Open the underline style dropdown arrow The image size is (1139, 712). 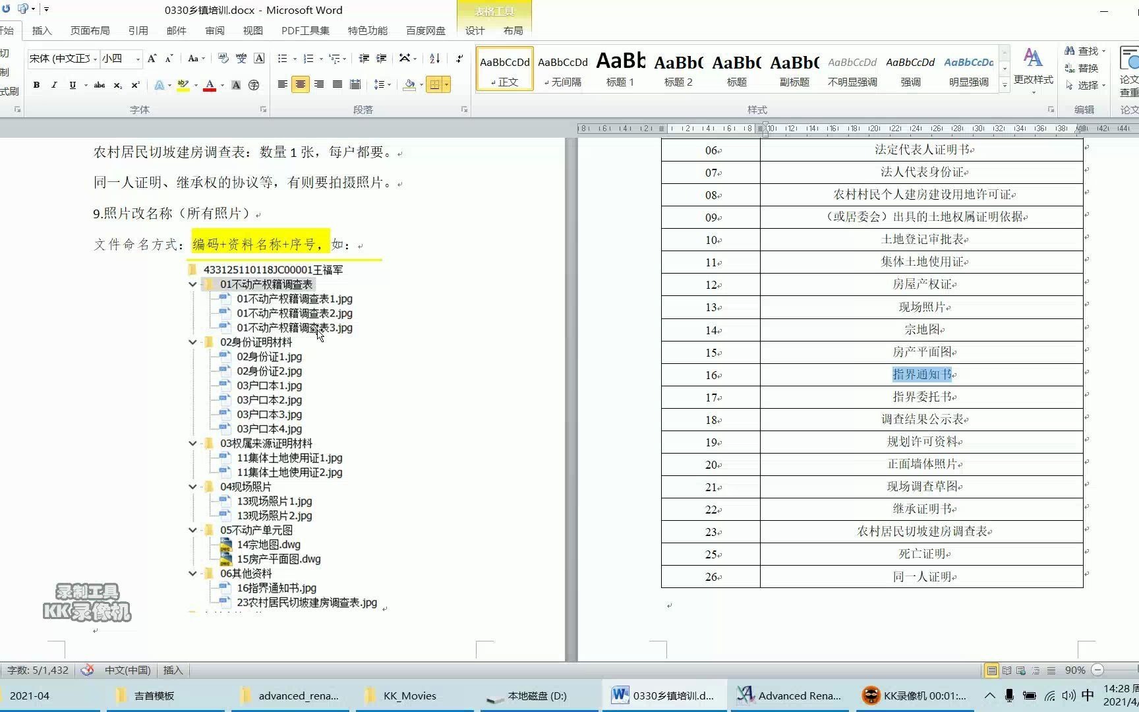point(86,85)
